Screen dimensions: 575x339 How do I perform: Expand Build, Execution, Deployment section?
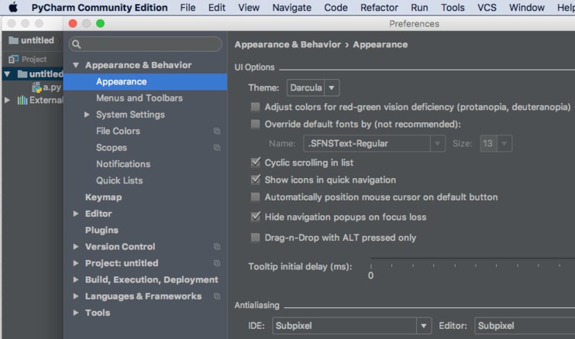coord(76,279)
